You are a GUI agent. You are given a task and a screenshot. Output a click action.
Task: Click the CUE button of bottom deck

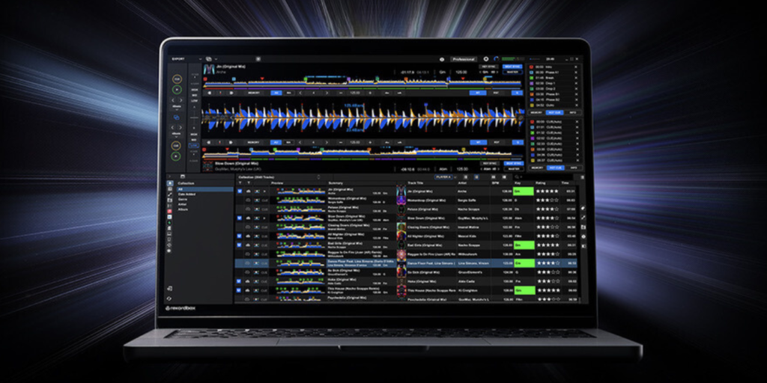pos(177,145)
